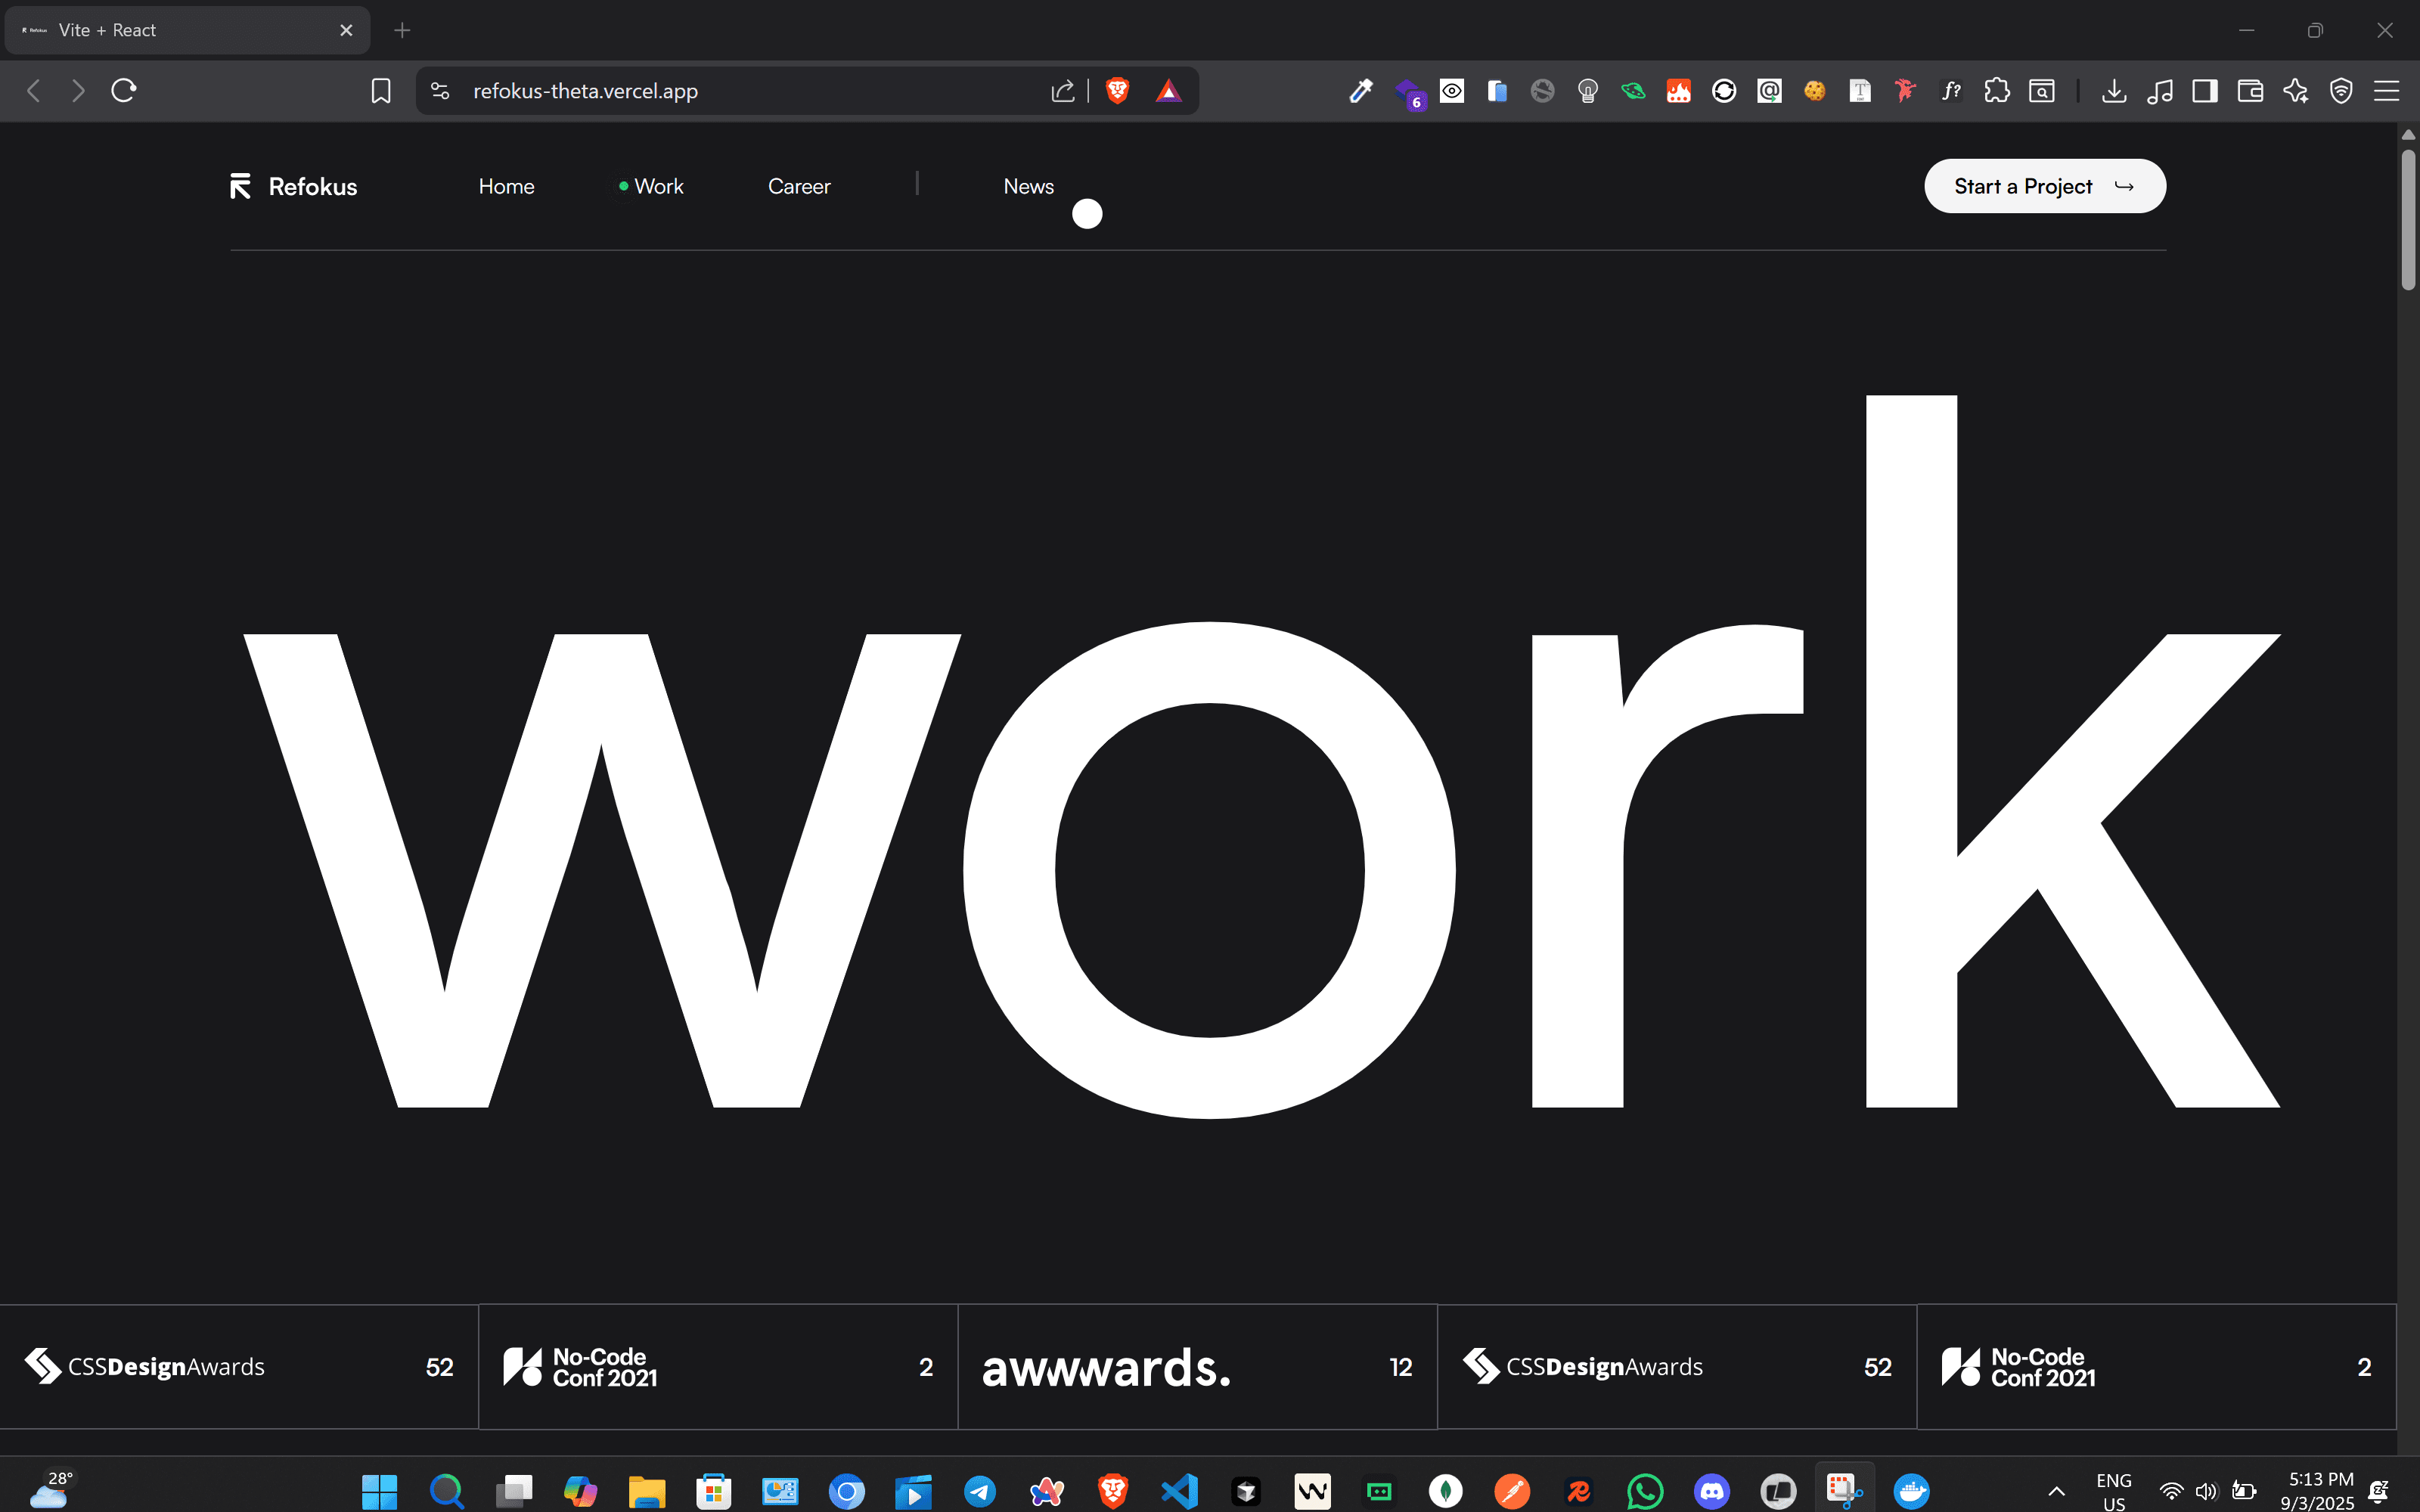Open Postman from the taskbar
The height and width of the screenshot is (1512, 2420).
(1512, 1491)
